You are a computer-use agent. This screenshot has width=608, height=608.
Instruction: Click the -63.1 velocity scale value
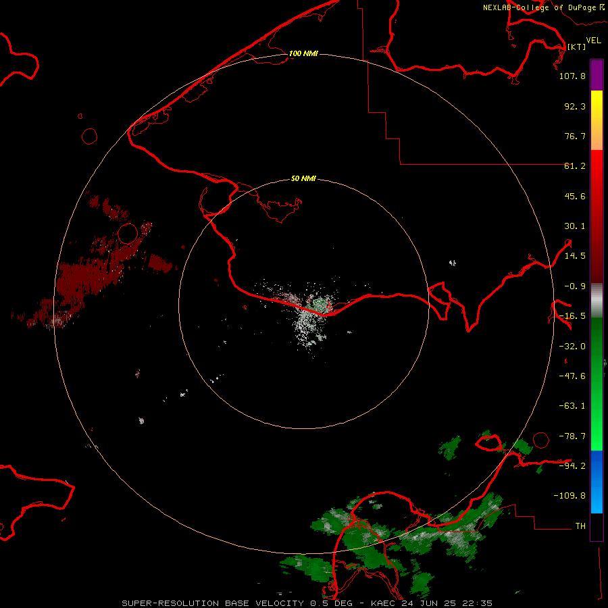click(572, 406)
